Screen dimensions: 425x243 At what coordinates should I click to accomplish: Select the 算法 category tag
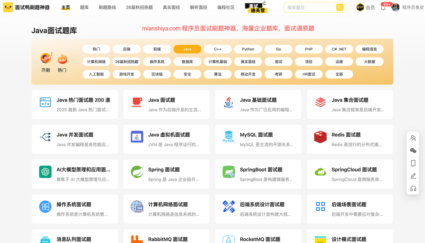[x=218, y=74]
